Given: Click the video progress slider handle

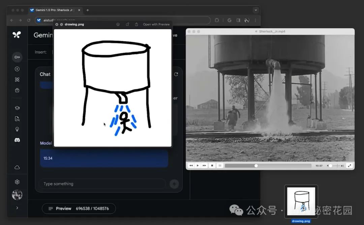Looking at the screenshot, I should (x=256, y=166).
